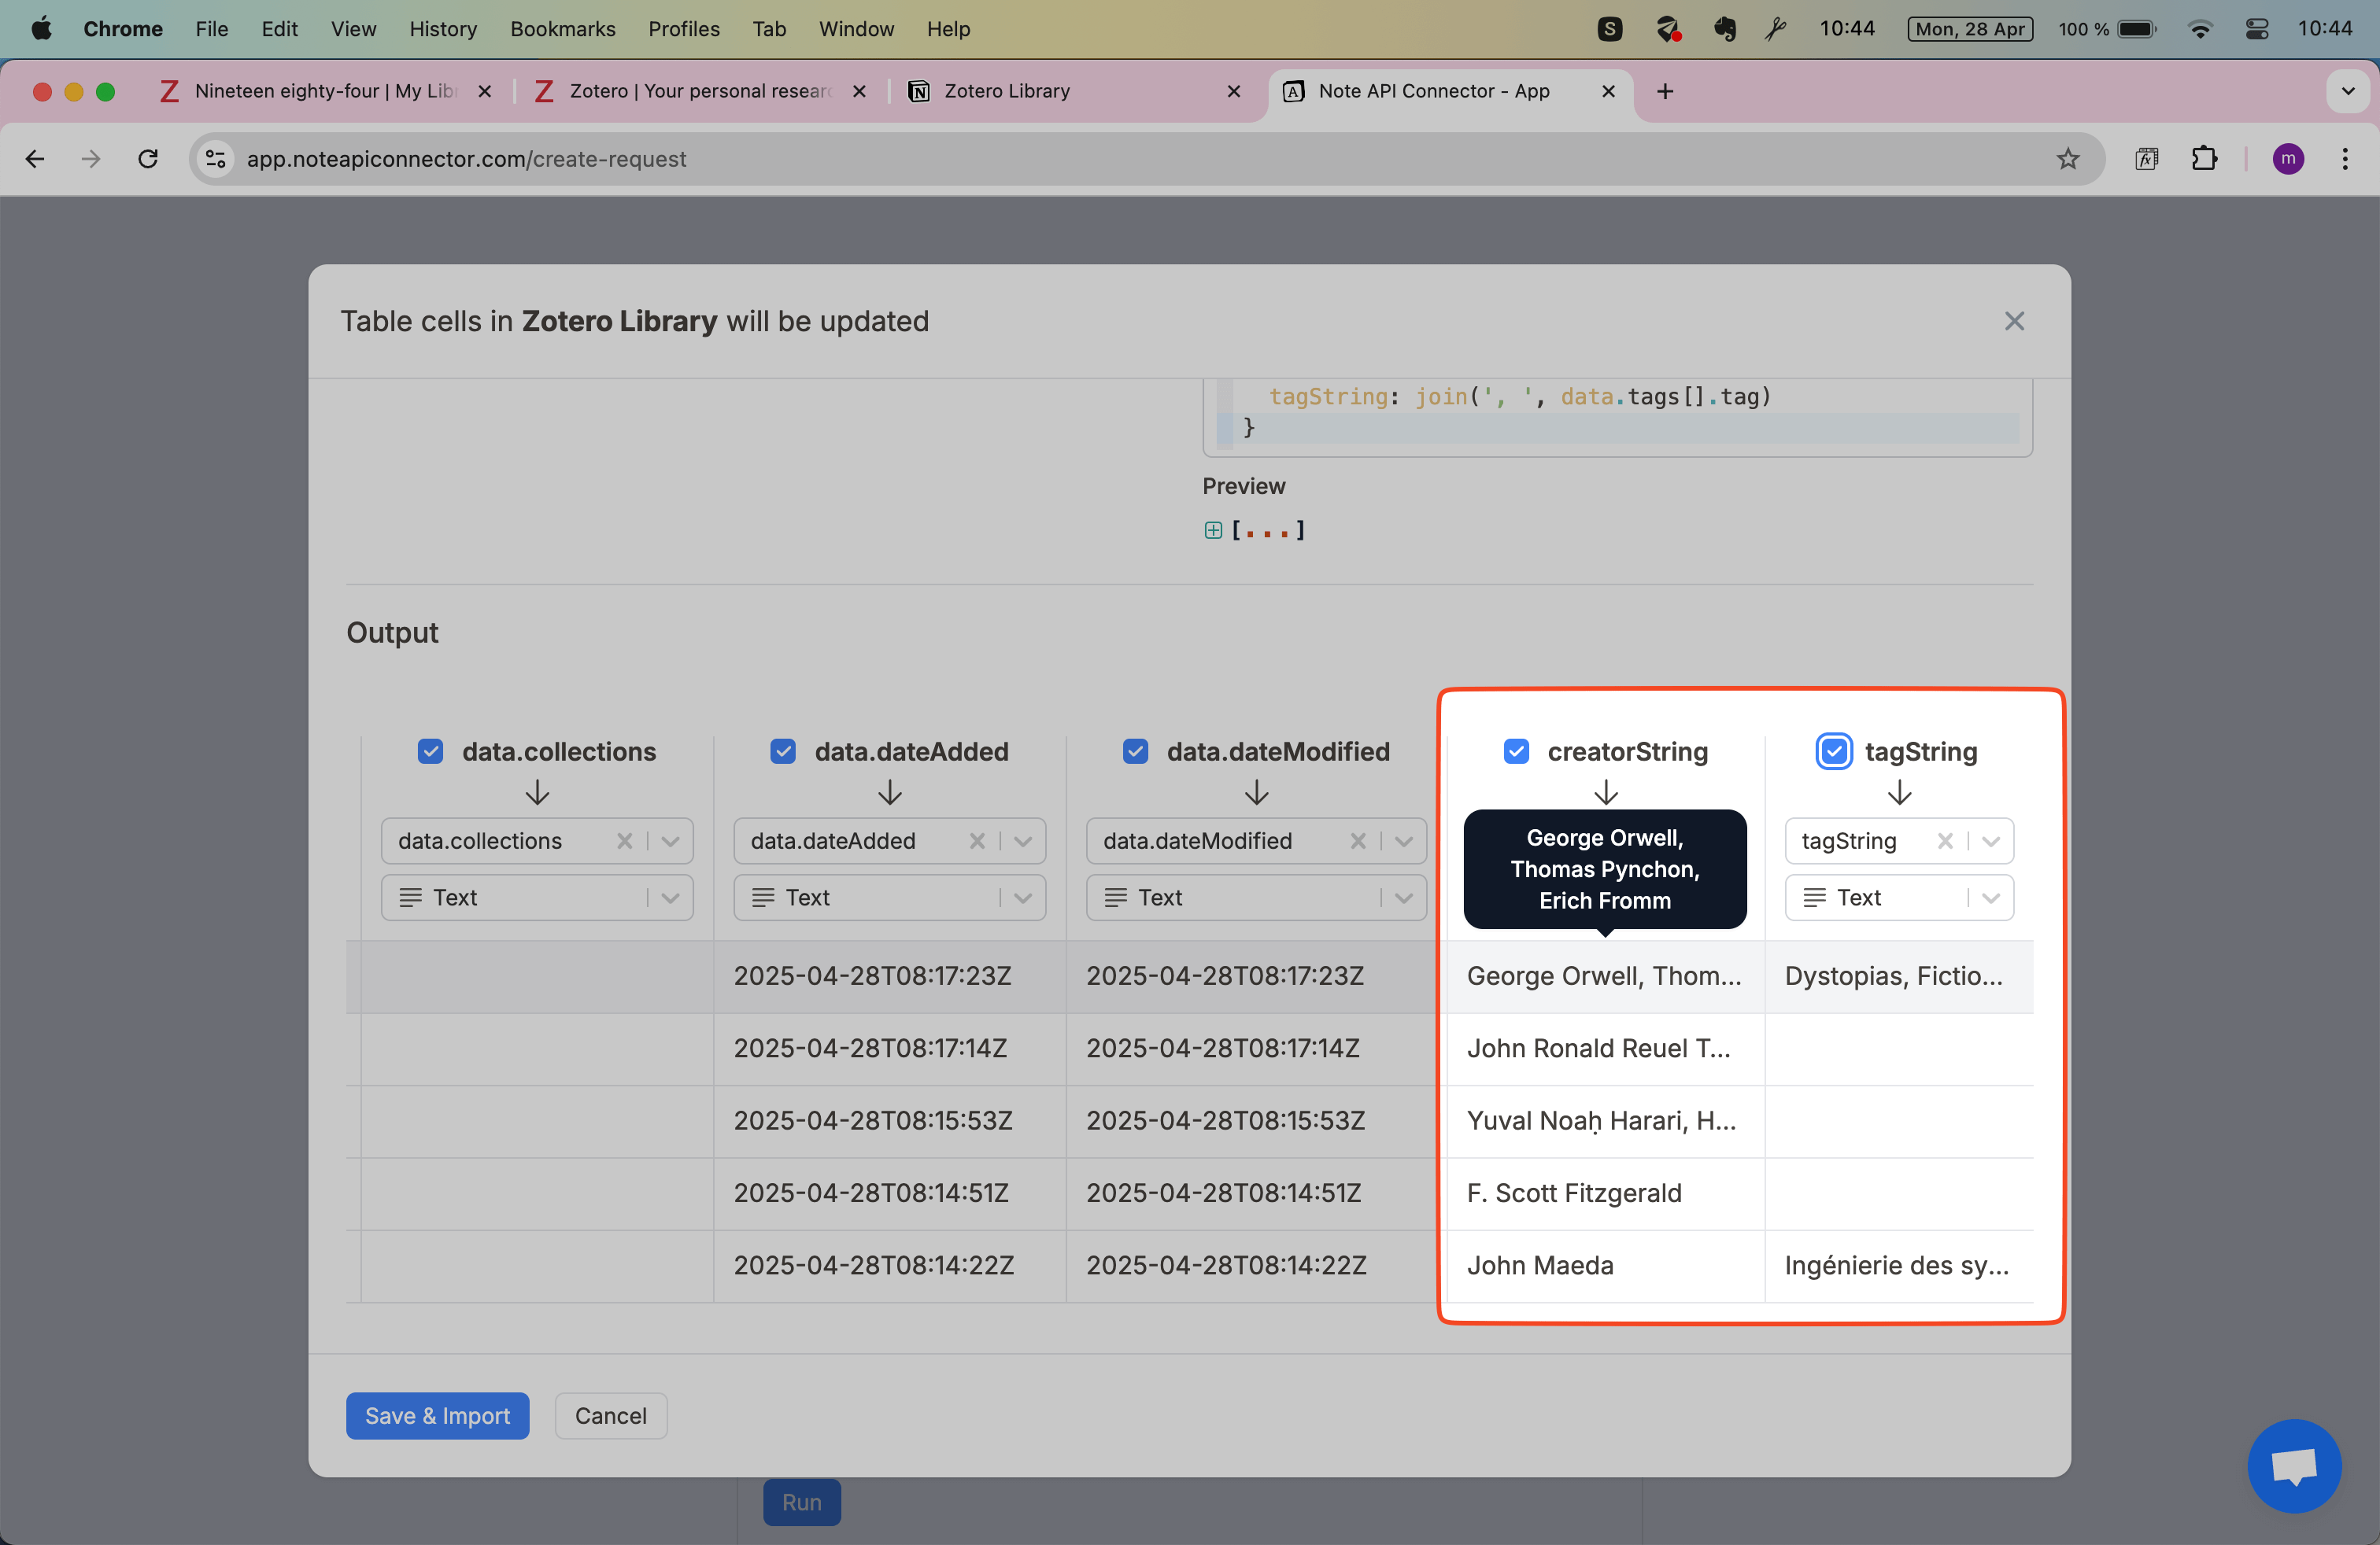Image resolution: width=2380 pixels, height=1545 pixels.
Task: Switch to Zotero personal research tab
Action: (x=698, y=91)
